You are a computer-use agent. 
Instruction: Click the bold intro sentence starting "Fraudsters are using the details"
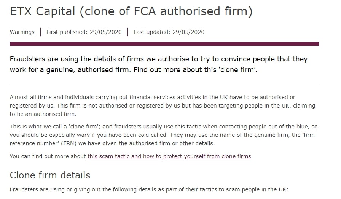(x=158, y=59)
